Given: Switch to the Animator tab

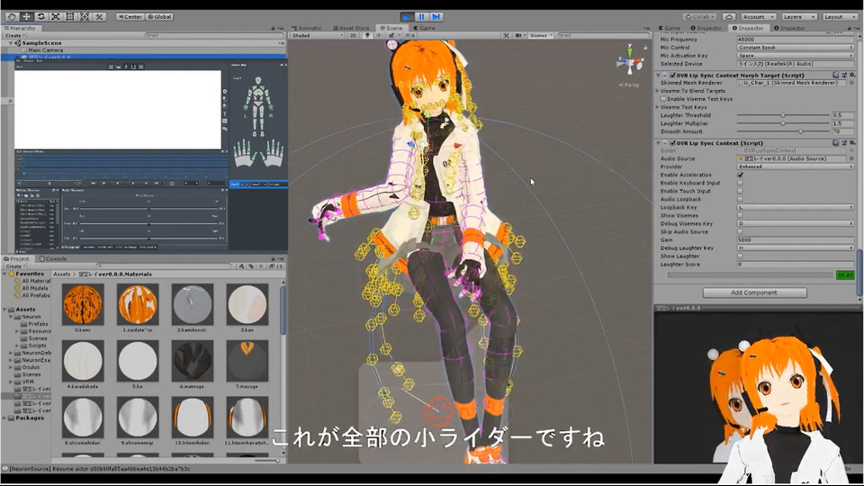Looking at the screenshot, I should [x=307, y=28].
